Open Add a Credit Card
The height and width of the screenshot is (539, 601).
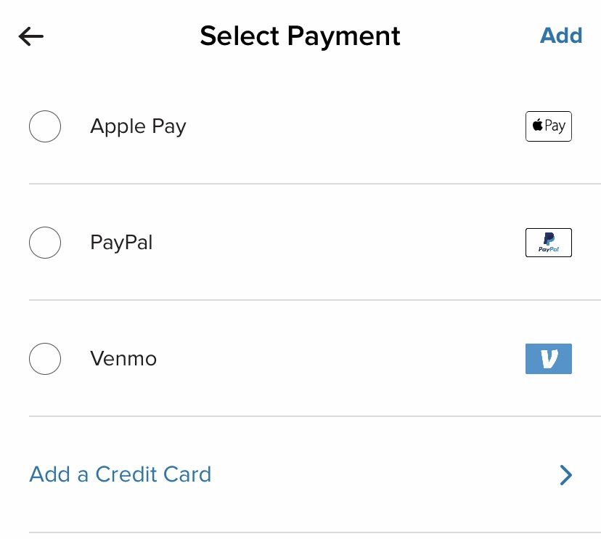[x=120, y=474]
